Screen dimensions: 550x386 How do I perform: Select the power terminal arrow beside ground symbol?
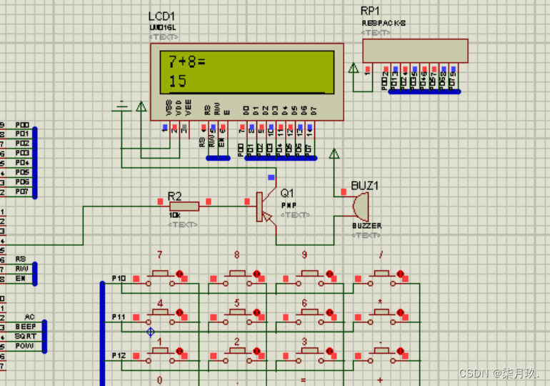(141, 107)
